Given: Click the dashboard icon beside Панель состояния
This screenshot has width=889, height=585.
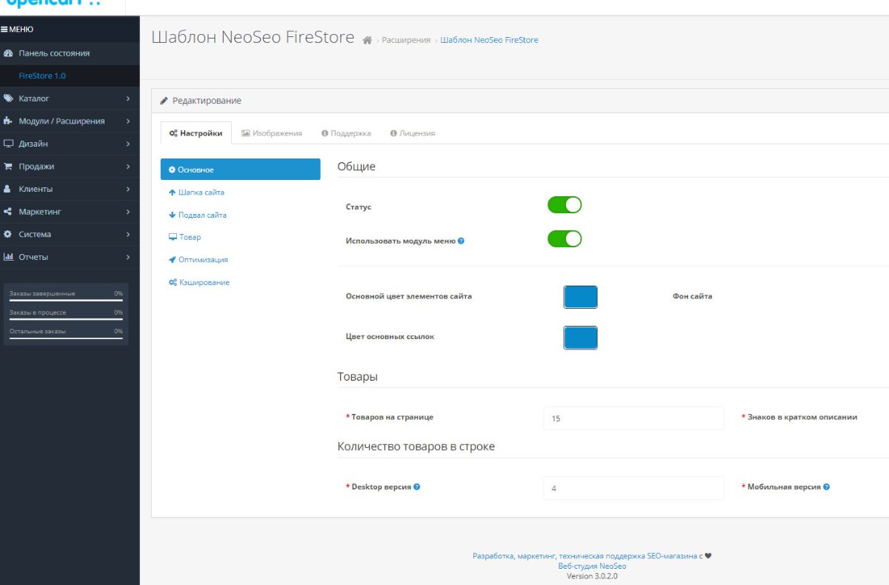Looking at the screenshot, I should click(8, 53).
